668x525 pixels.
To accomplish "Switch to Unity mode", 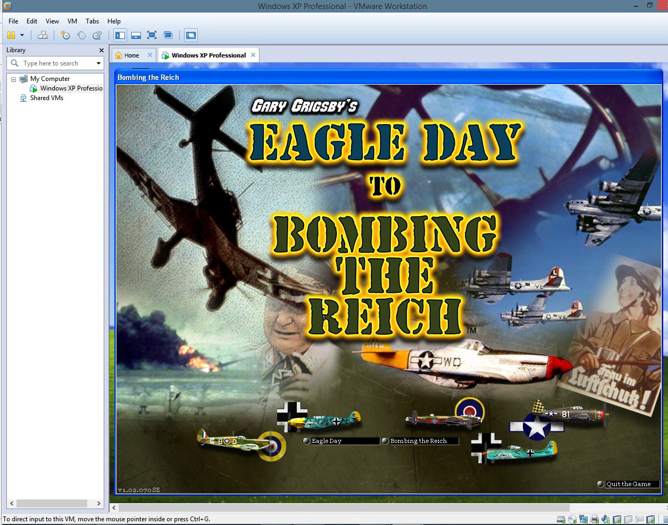I will coord(168,35).
